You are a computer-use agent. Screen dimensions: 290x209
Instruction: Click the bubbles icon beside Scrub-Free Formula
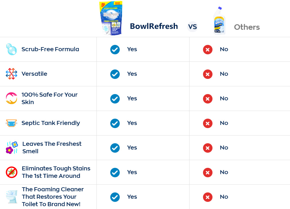(11, 49)
